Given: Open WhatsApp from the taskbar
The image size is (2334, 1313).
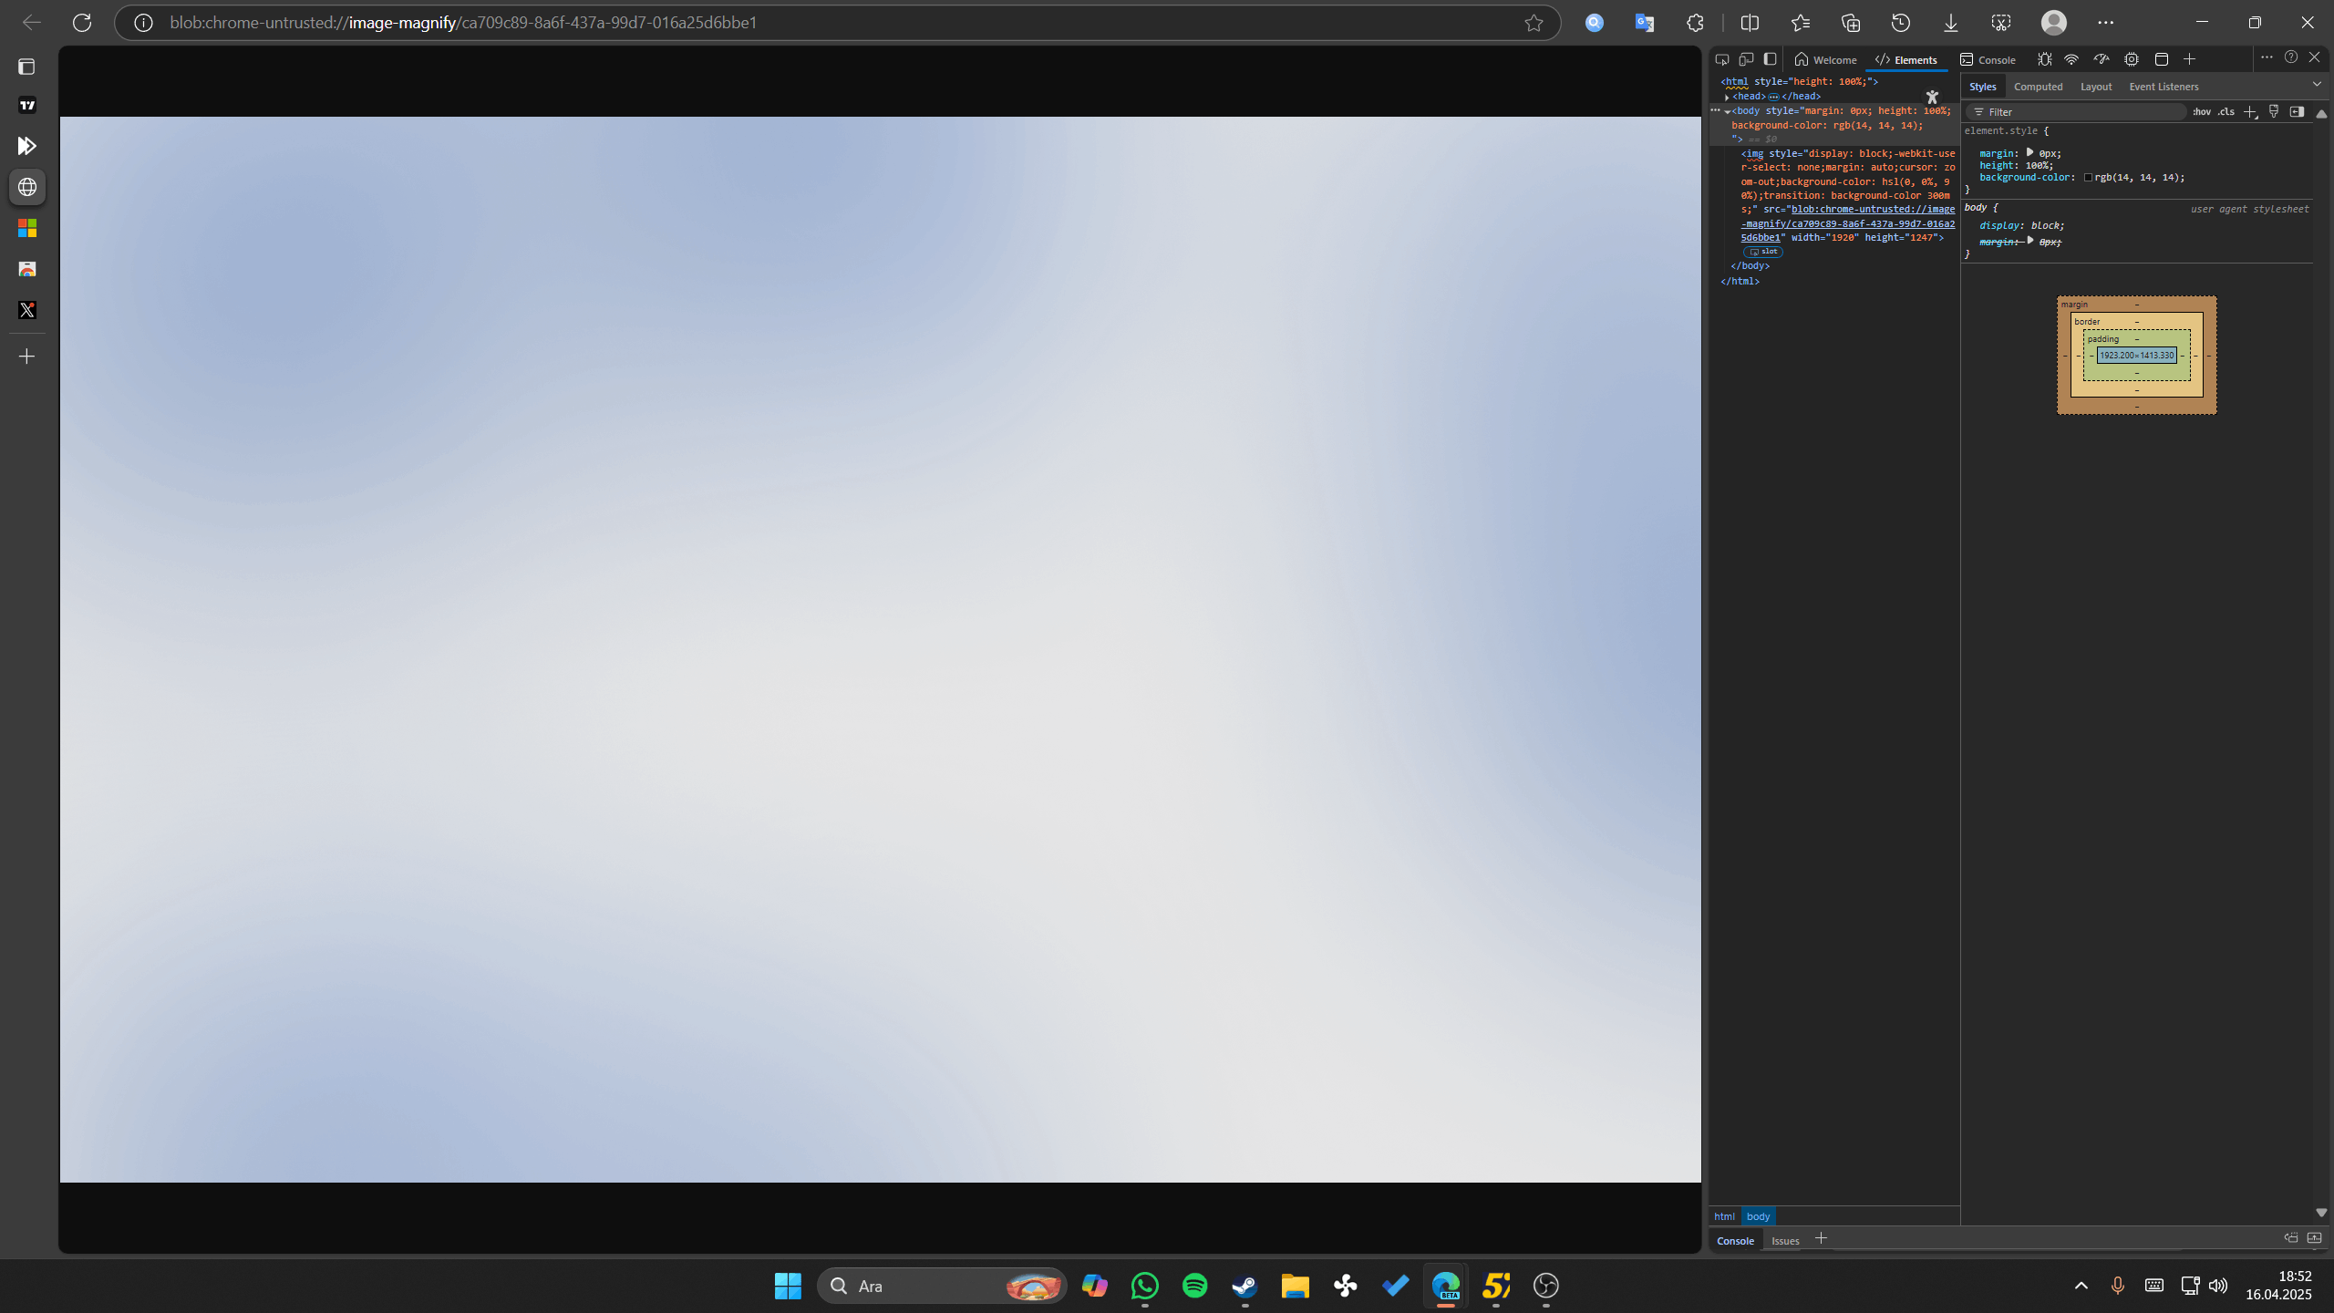Looking at the screenshot, I should [1144, 1286].
